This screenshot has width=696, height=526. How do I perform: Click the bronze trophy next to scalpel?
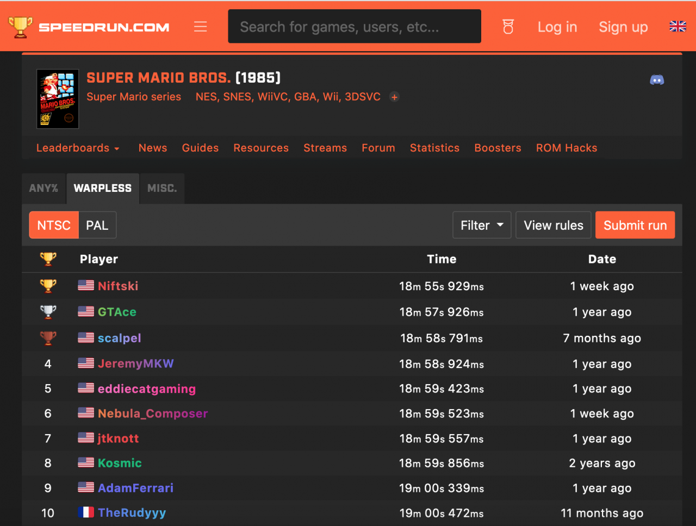point(48,337)
